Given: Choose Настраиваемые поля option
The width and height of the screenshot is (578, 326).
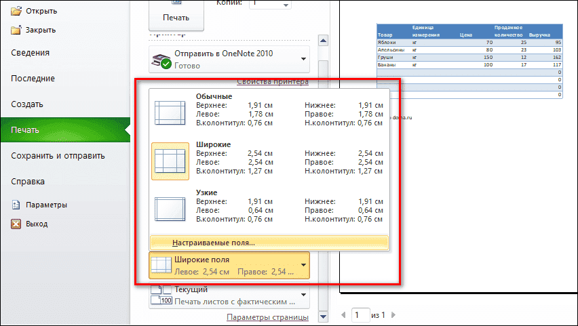Looking at the screenshot, I should click(214, 242).
